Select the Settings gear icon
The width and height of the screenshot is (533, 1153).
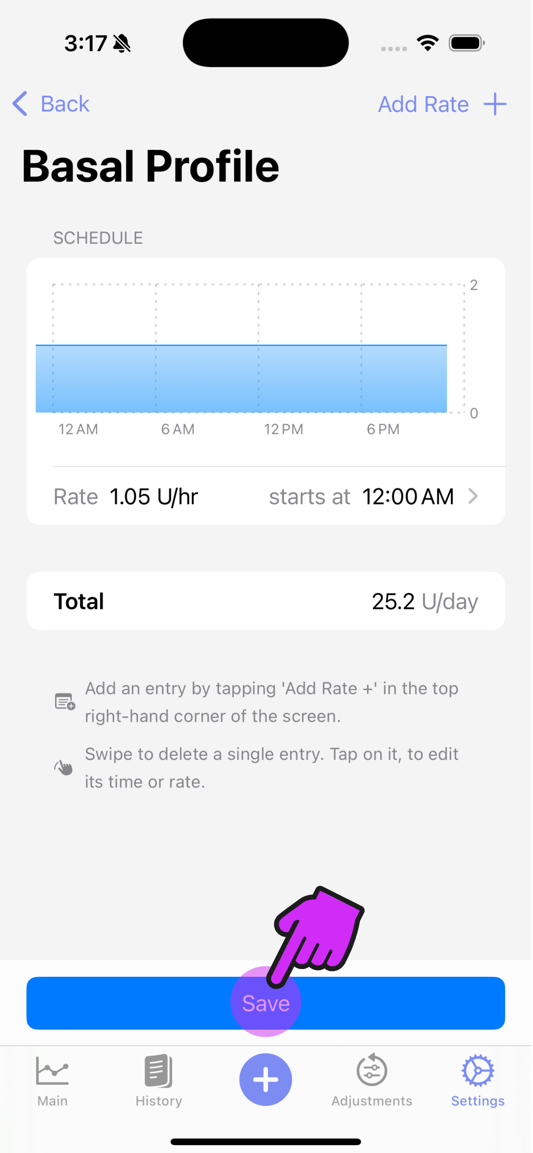(477, 1070)
